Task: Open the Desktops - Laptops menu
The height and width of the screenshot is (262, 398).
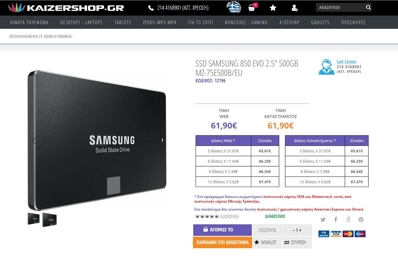Action: point(81,22)
